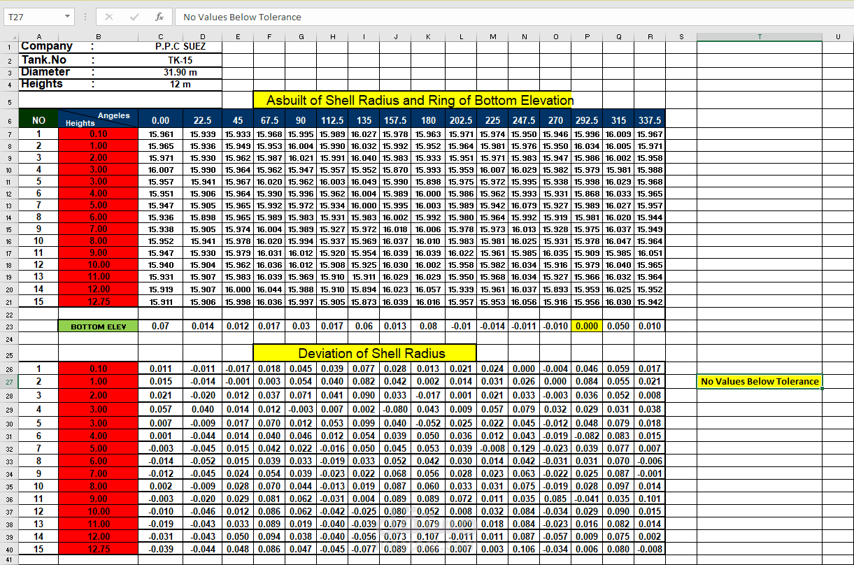Click the 'Tank.No' label cell
The height and width of the screenshot is (565, 854).
pyautogui.click(x=43, y=59)
